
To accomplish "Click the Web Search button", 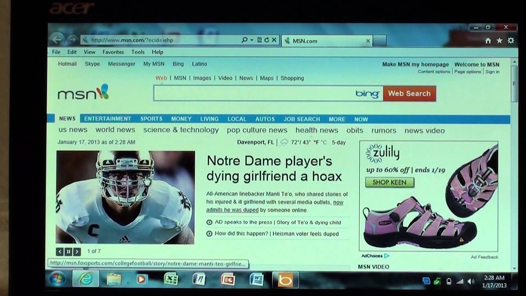I will [x=409, y=93].
